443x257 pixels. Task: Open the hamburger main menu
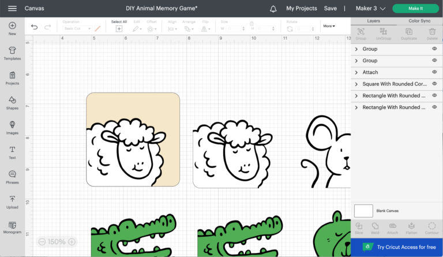pos(12,9)
